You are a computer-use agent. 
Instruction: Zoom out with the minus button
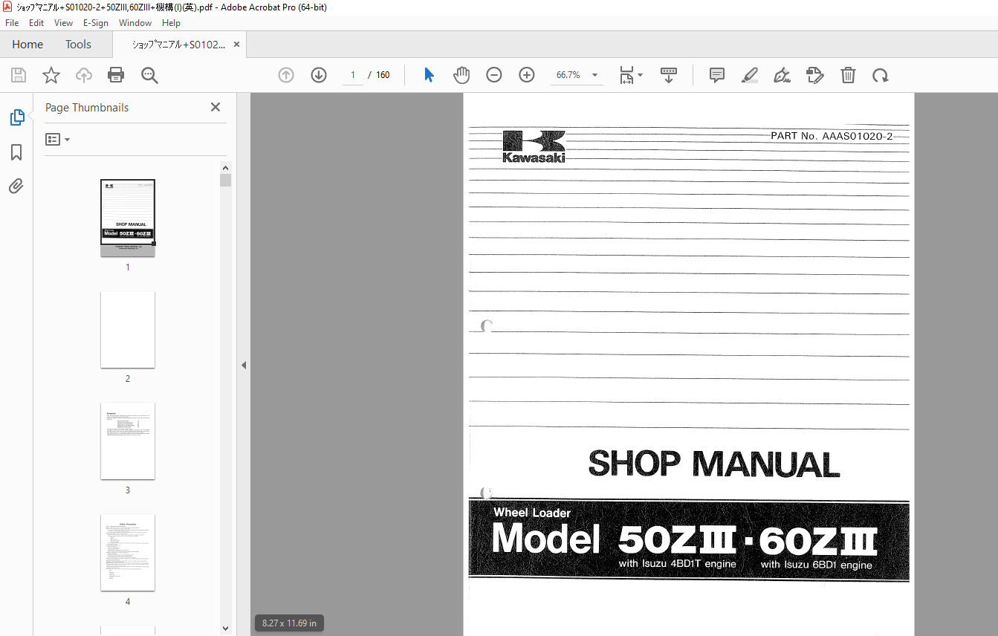(494, 75)
